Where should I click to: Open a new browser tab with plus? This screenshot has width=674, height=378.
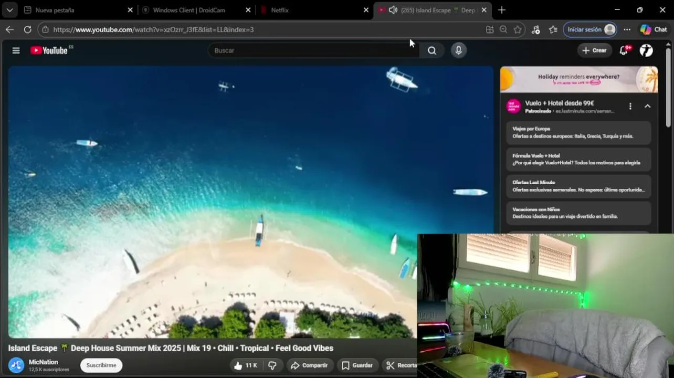click(501, 10)
